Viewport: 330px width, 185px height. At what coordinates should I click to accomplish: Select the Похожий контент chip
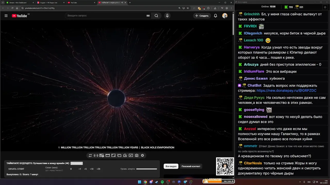tap(191, 166)
